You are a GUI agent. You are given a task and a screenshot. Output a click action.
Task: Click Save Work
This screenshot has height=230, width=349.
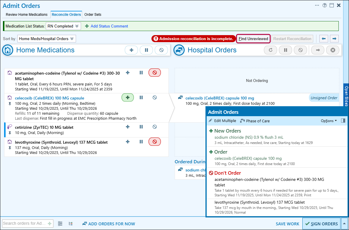pyautogui.click(x=287, y=224)
